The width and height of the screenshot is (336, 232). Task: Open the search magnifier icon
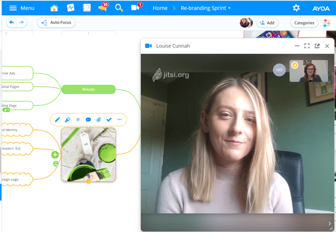119,8
